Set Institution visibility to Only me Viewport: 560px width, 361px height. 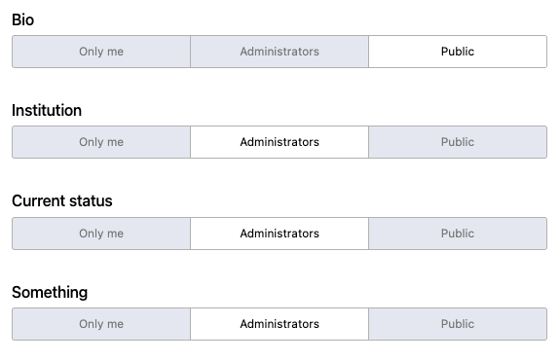point(101,142)
